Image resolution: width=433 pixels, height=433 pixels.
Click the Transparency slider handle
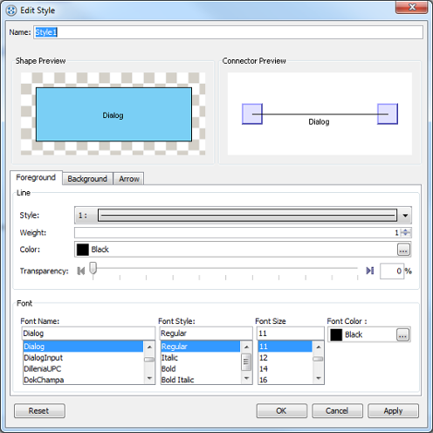(93, 268)
